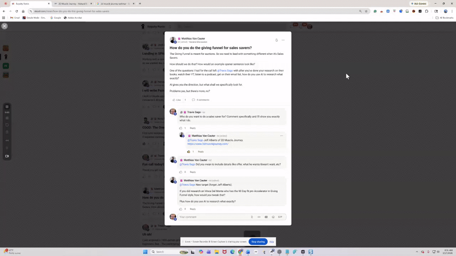
Task: Open the Chrome apps grid in bookmarks bar
Action: (x=4, y=18)
